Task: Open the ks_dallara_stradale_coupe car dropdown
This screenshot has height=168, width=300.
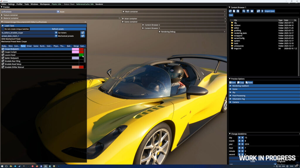Action: pyautogui.click(x=56, y=33)
